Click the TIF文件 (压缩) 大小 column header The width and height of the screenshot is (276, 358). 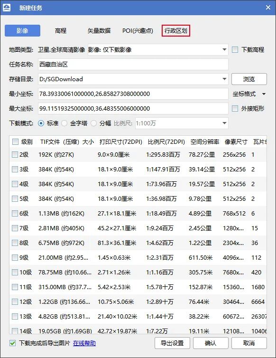tap(67, 142)
